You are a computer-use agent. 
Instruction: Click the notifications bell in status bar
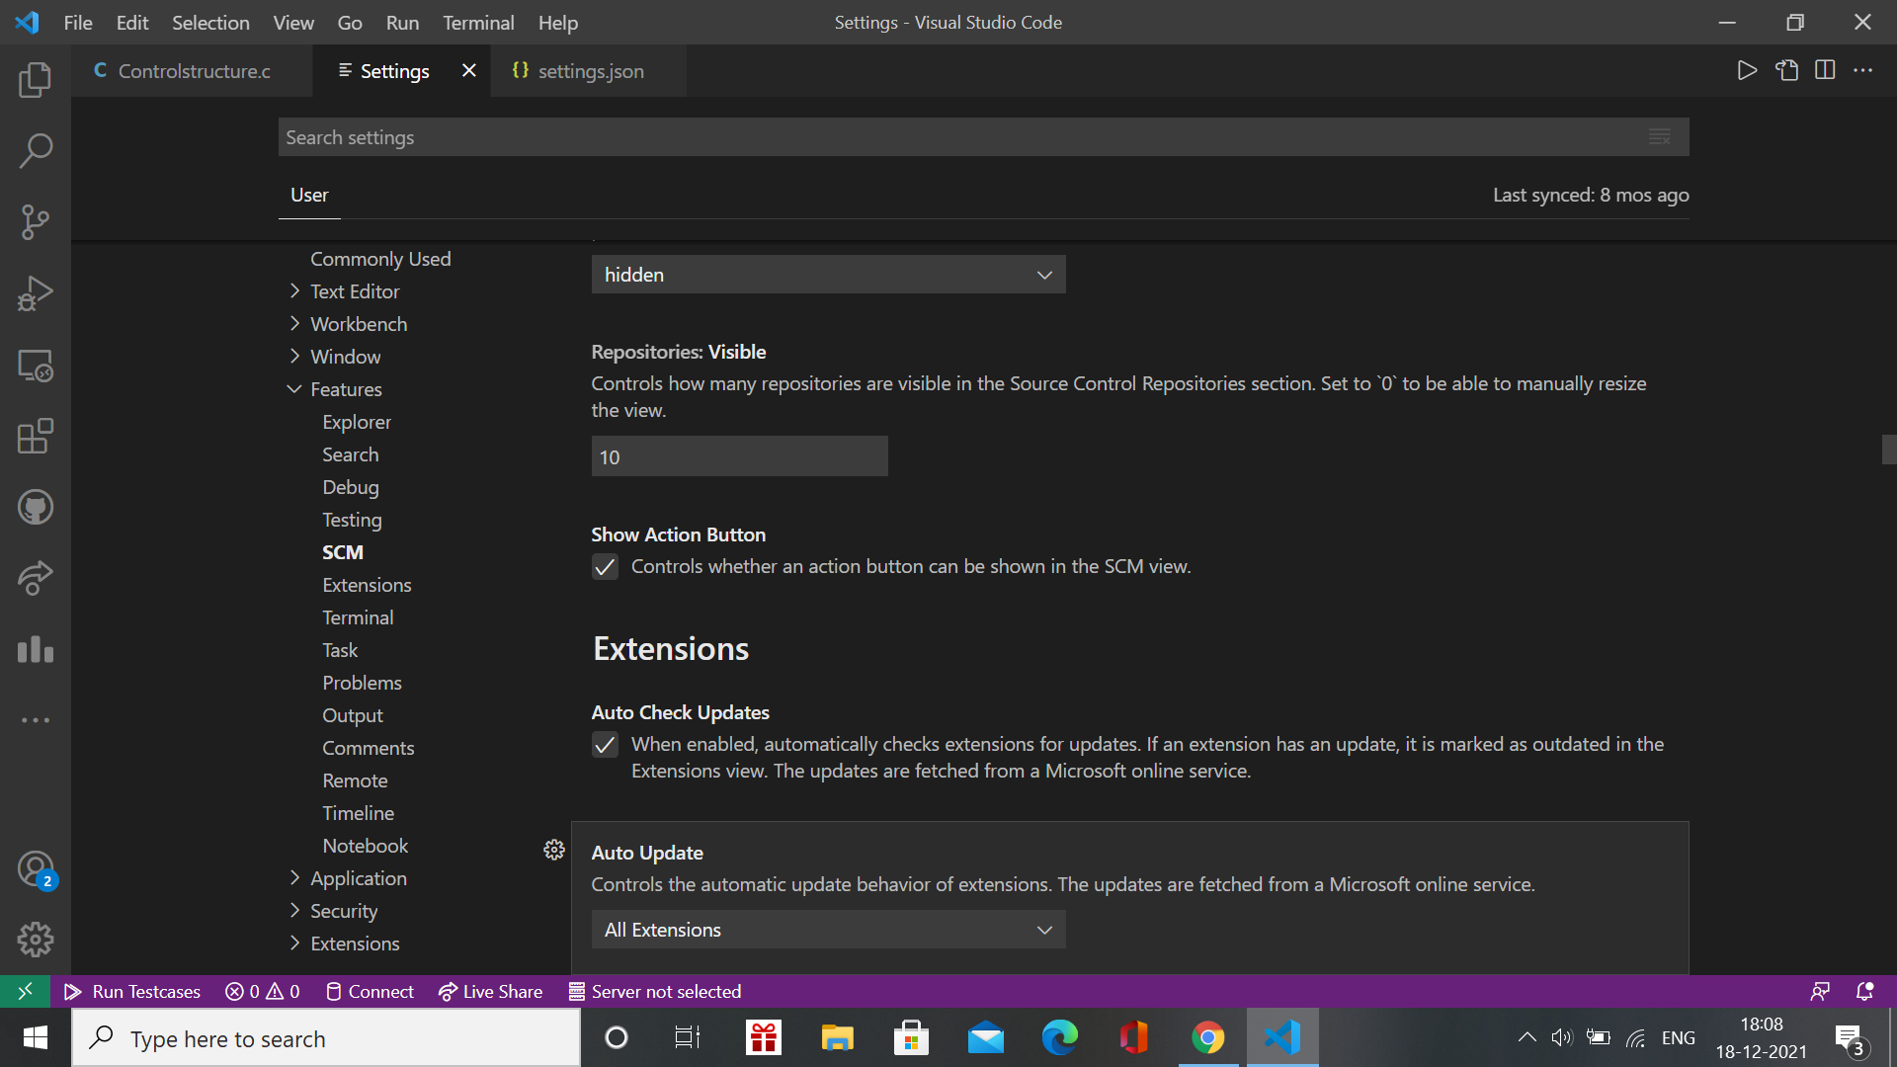pos(1863,991)
